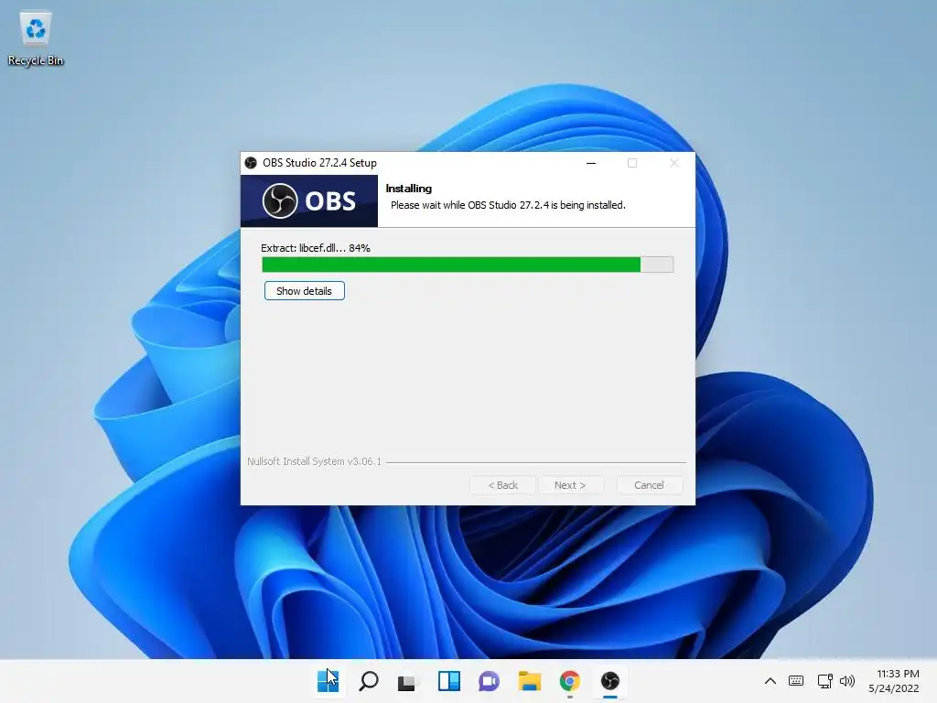Open taskbar Search

coord(368,681)
